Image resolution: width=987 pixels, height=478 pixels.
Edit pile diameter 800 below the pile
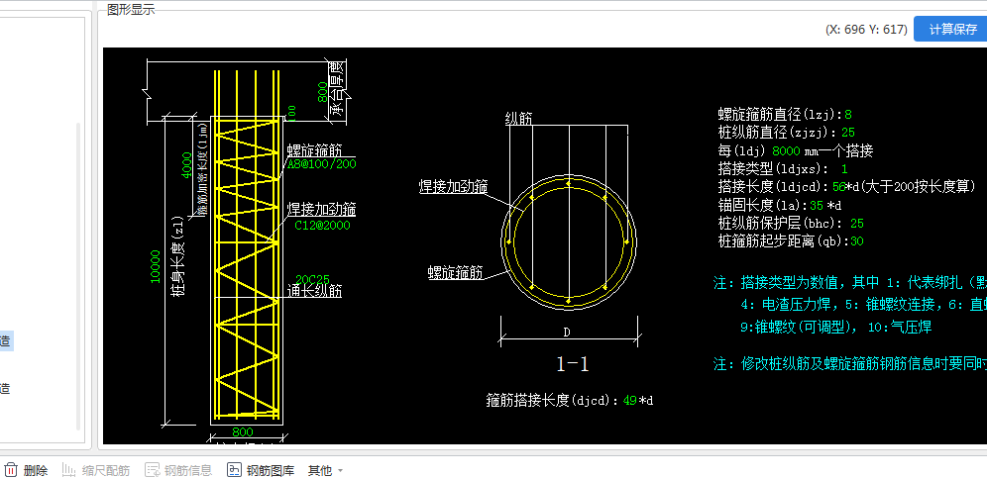[243, 432]
